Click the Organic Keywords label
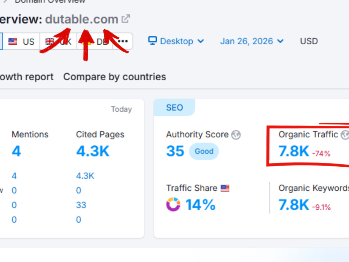The width and height of the screenshot is (349, 262). (x=314, y=188)
